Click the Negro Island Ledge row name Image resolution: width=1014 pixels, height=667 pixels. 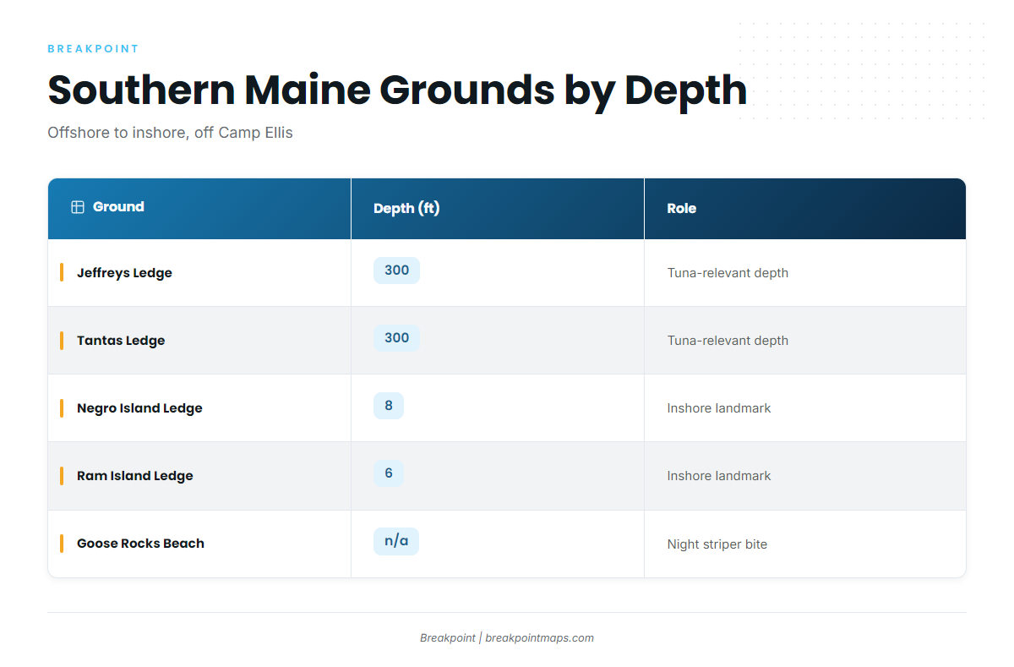tap(139, 408)
